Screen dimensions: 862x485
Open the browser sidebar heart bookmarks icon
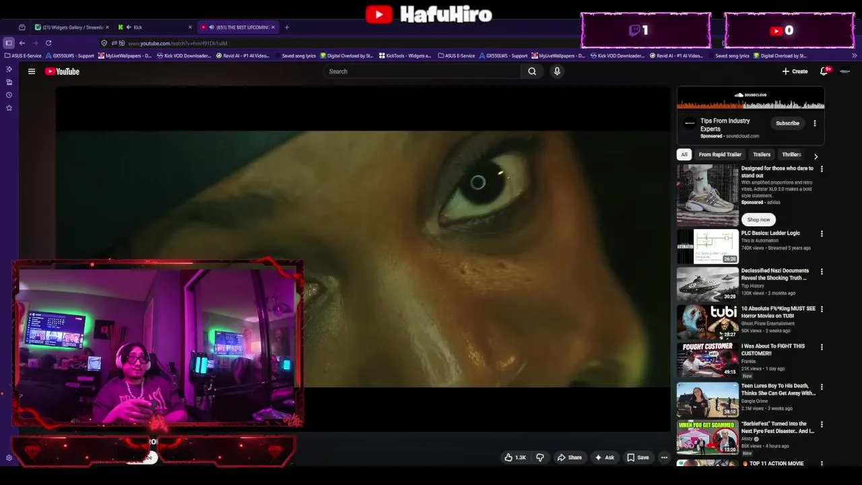tap(9, 108)
